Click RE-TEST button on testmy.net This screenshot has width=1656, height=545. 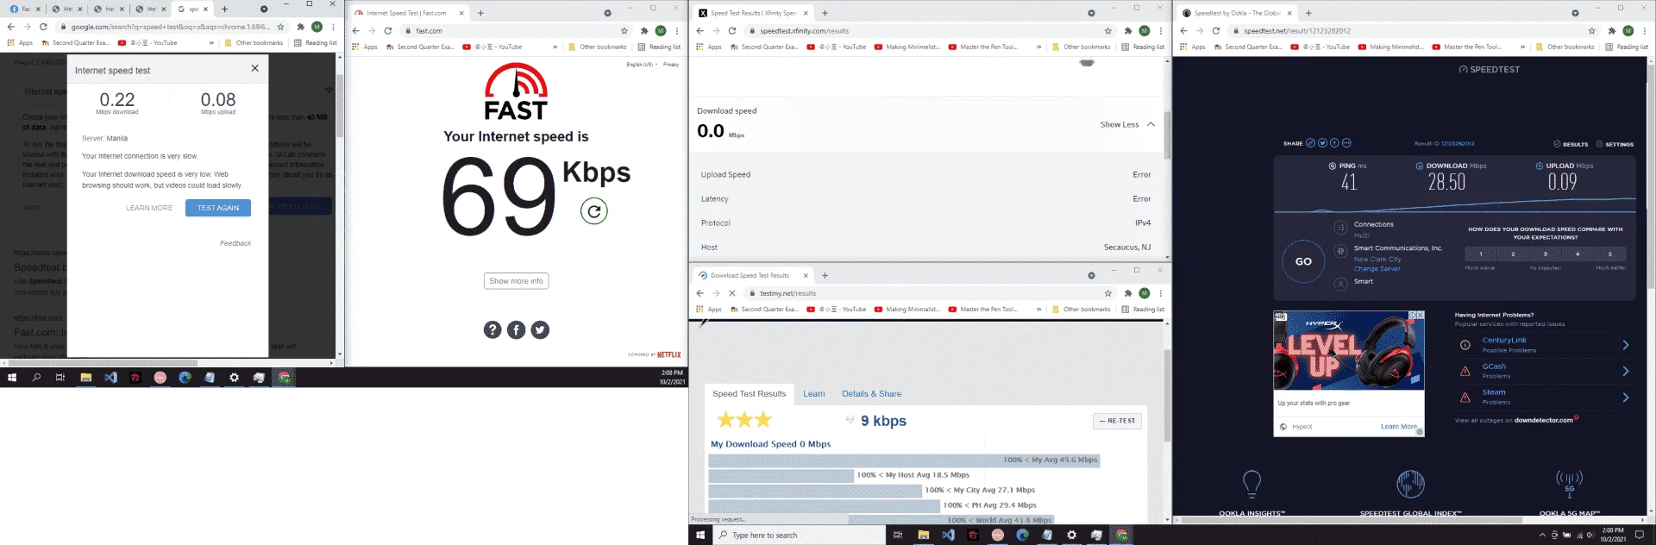[x=1118, y=421]
